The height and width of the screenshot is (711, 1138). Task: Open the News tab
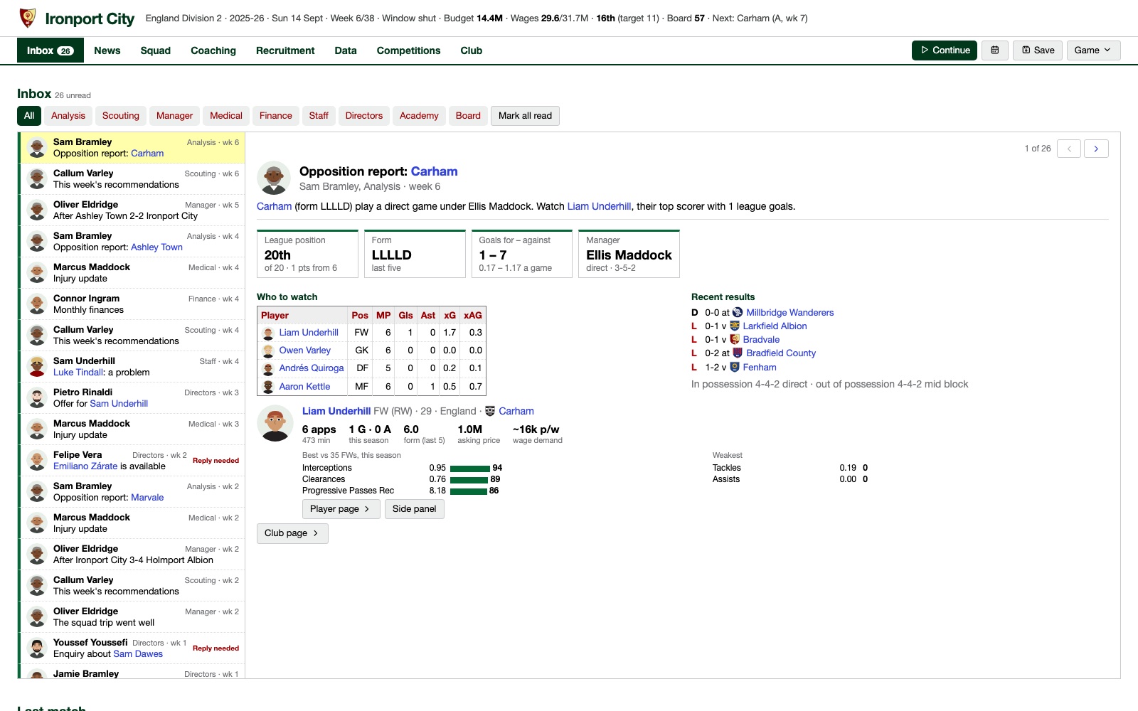[107, 50]
